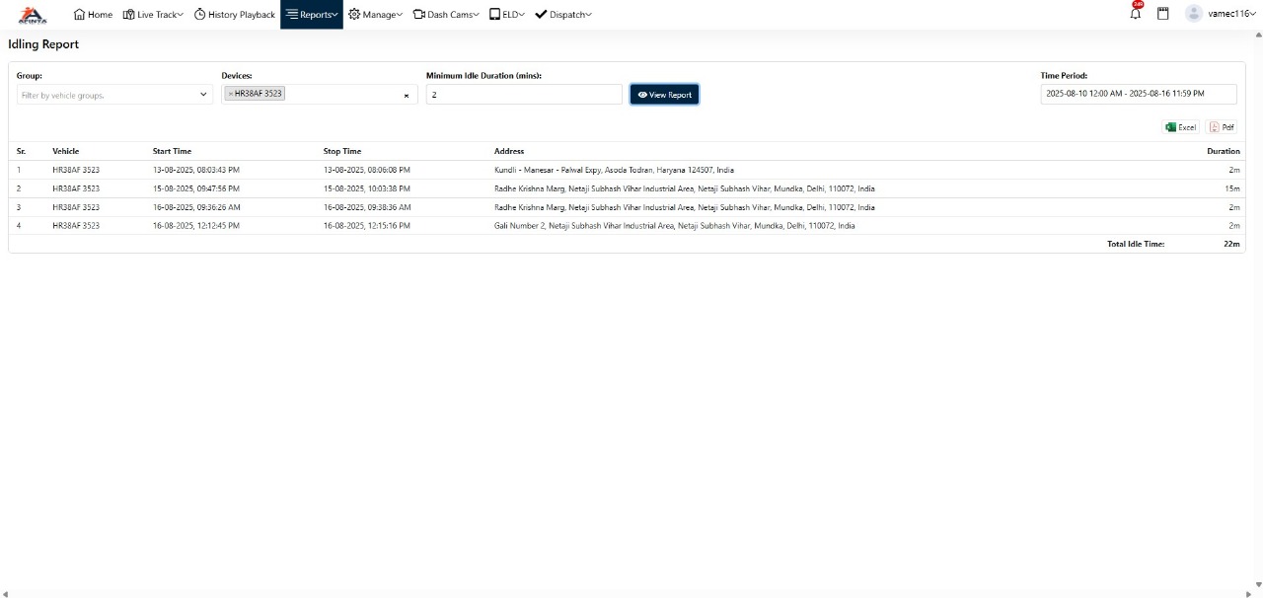Open the notifications bell icon
The height and width of the screenshot is (598, 1263).
(x=1136, y=14)
